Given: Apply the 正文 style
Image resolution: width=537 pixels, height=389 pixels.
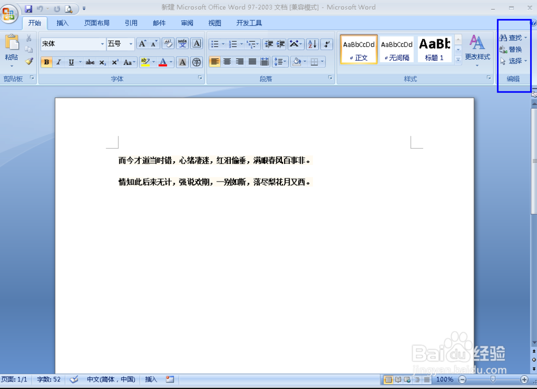Looking at the screenshot, I should coord(359,49).
